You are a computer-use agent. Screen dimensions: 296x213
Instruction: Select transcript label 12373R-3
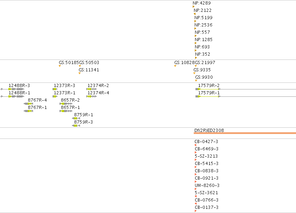coord(64,86)
